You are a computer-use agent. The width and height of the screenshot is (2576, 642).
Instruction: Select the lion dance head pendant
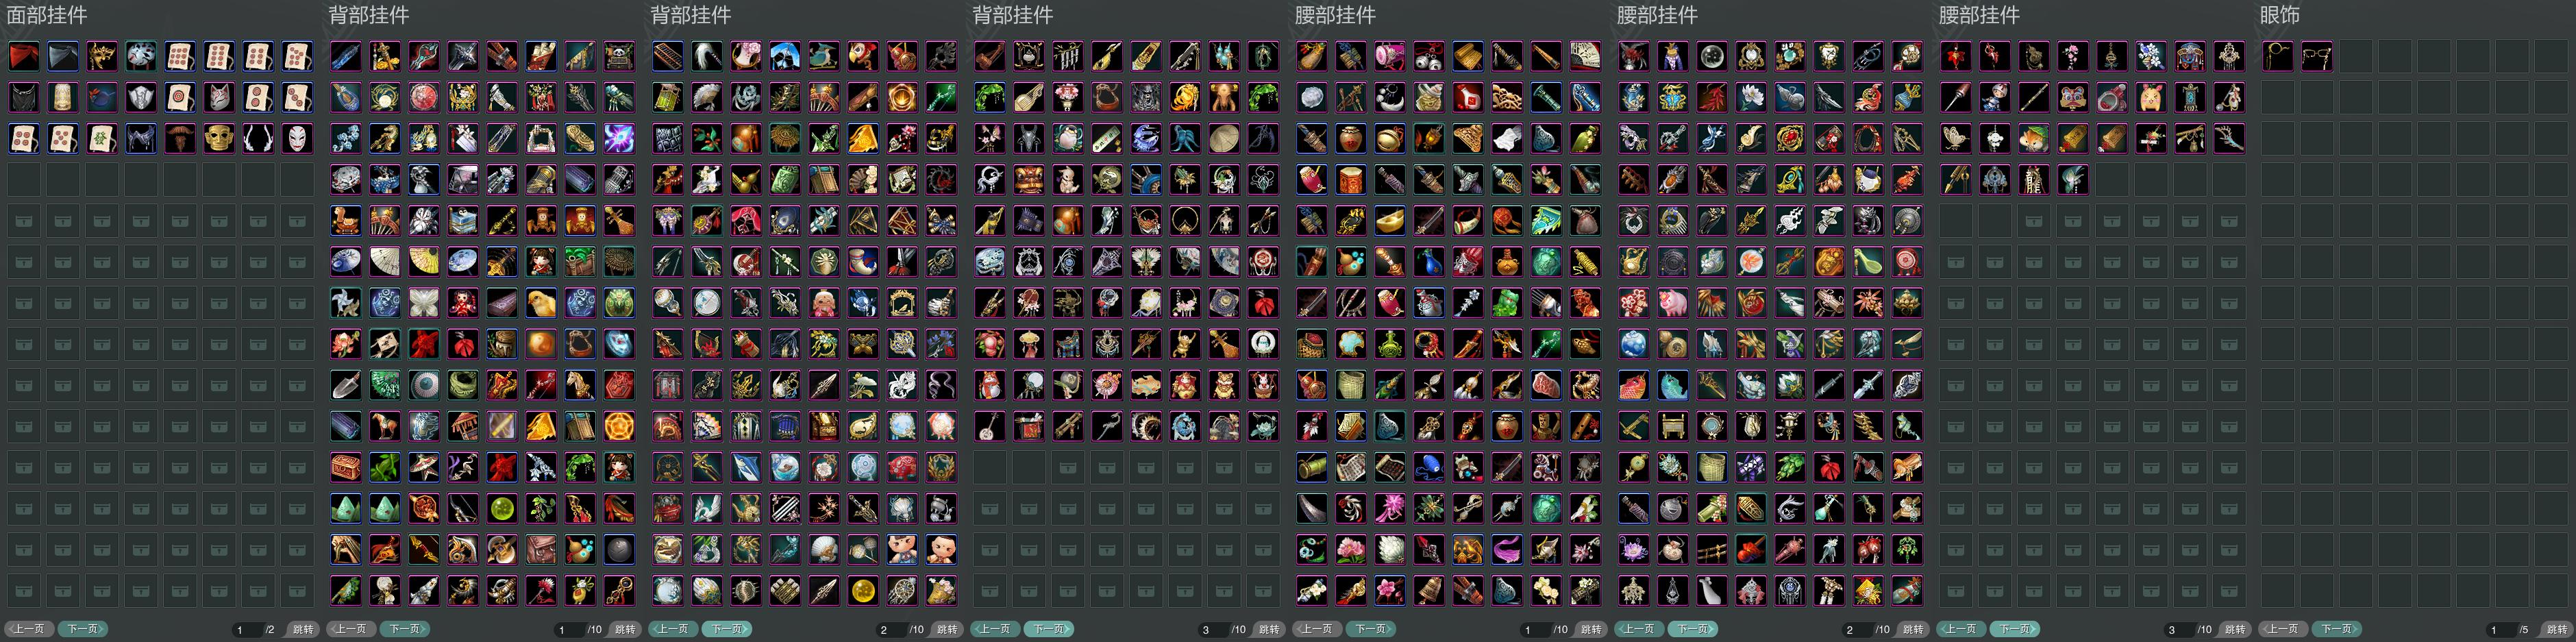point(2072,97)
